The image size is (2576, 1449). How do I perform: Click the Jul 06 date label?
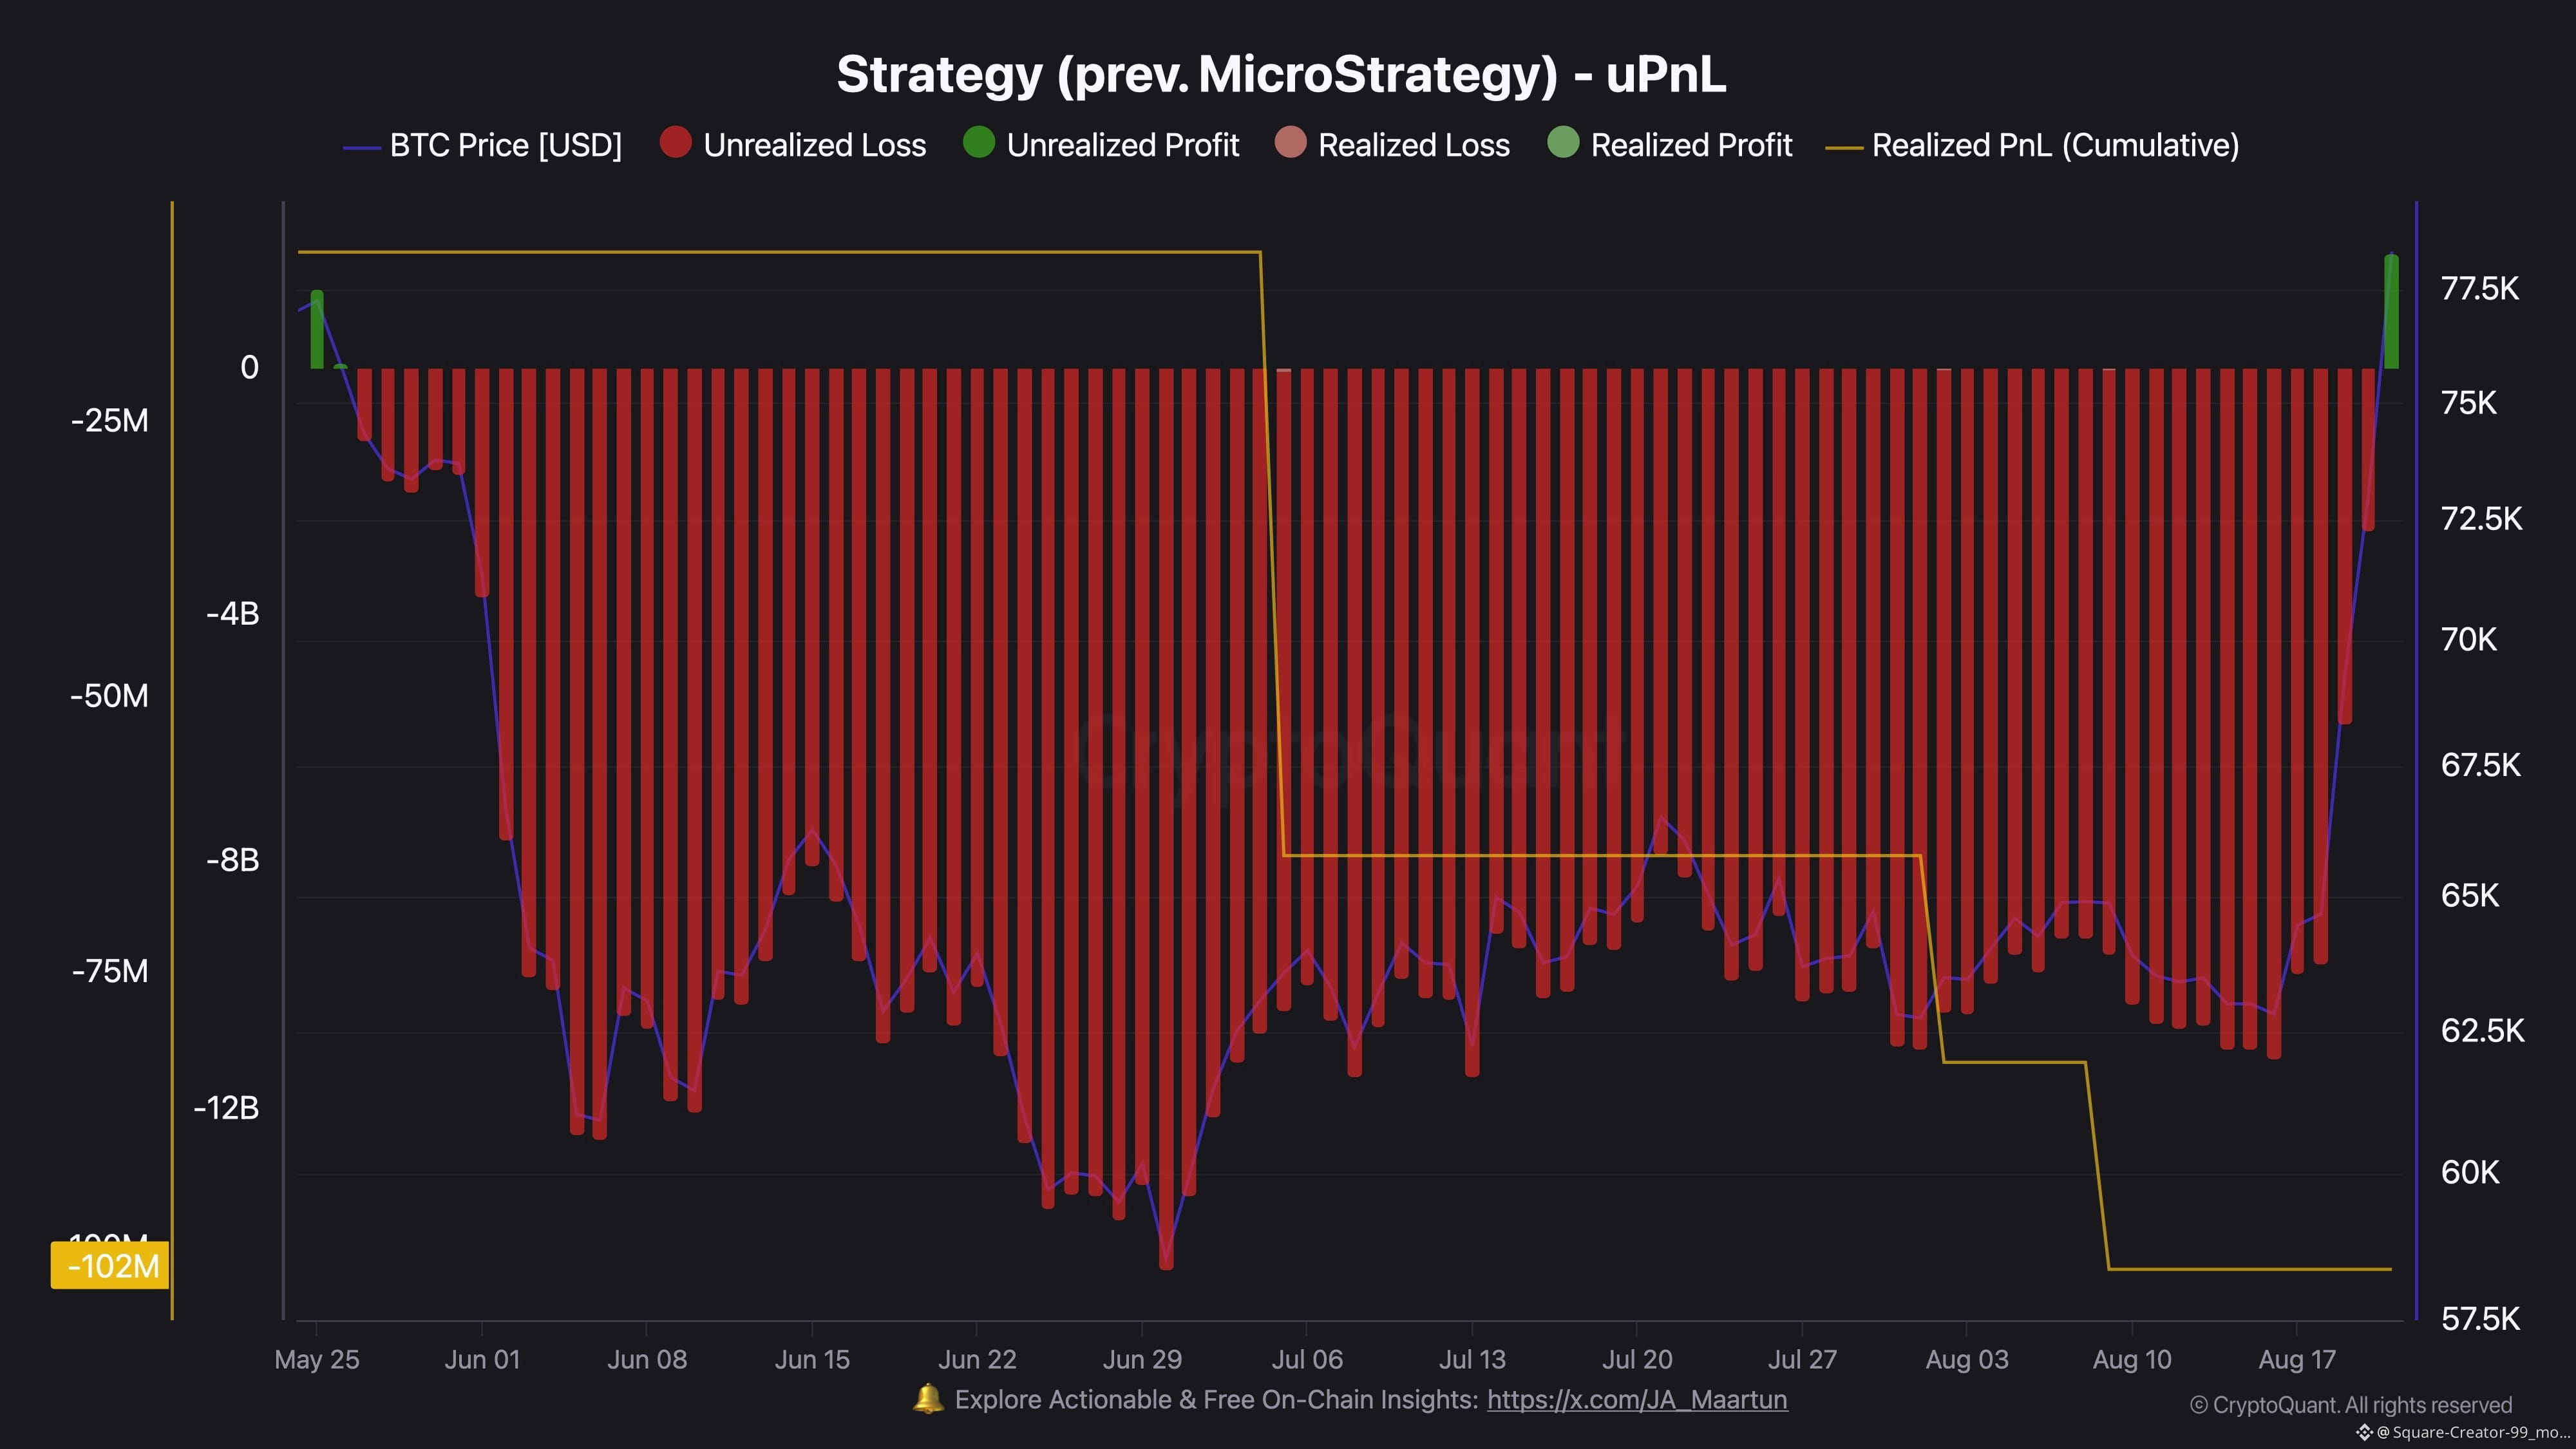1307,1360
